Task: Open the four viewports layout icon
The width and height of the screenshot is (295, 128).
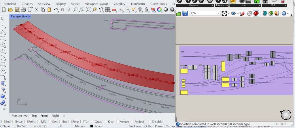Action: [107, 9]
